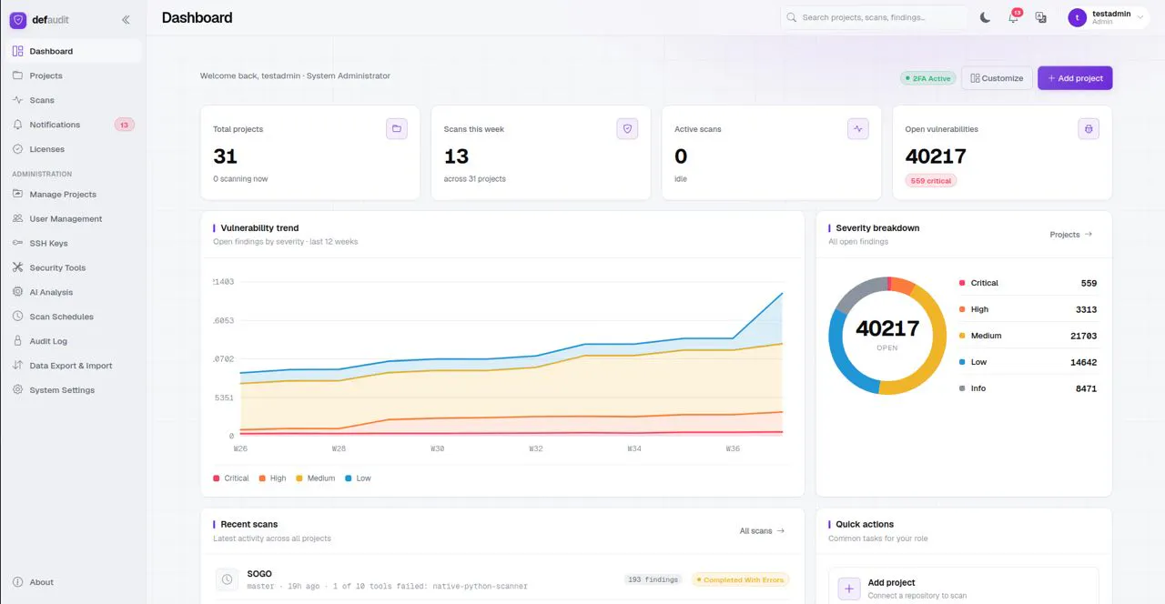The width and height of the screenshot is (1165, 604).
Task: Click the folder icon on Total projects card
Action: [x=397, y=129]
